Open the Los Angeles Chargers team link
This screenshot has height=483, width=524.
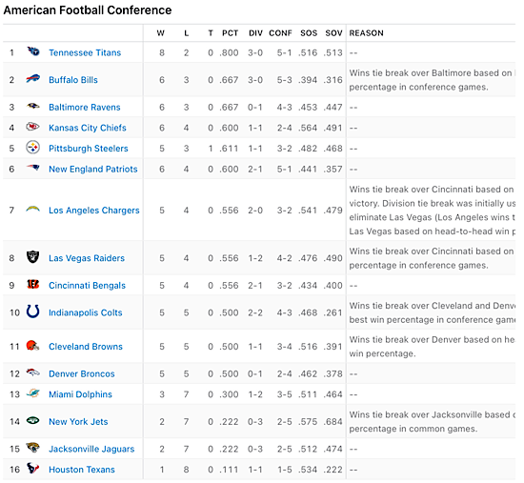pos(94,211)
